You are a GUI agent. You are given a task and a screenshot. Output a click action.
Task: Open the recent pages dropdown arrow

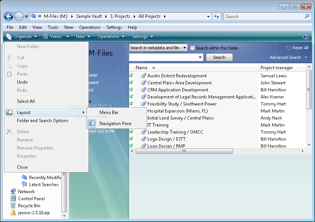[x=26, y=17]
